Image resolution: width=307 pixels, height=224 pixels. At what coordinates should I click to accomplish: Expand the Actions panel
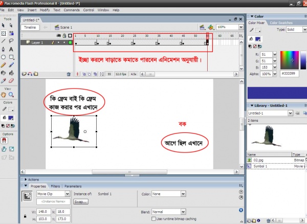[26, 180]
